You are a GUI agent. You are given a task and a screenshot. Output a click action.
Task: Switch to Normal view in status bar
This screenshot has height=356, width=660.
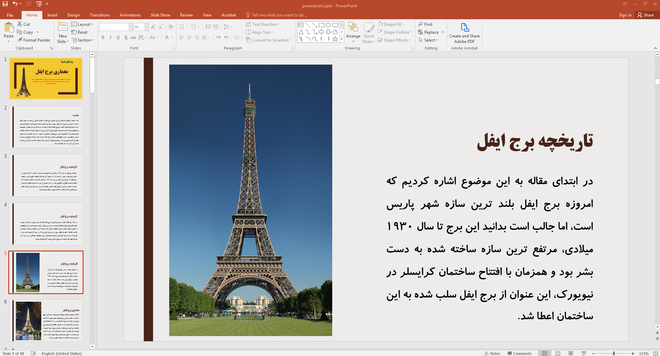tap(545, 353)
